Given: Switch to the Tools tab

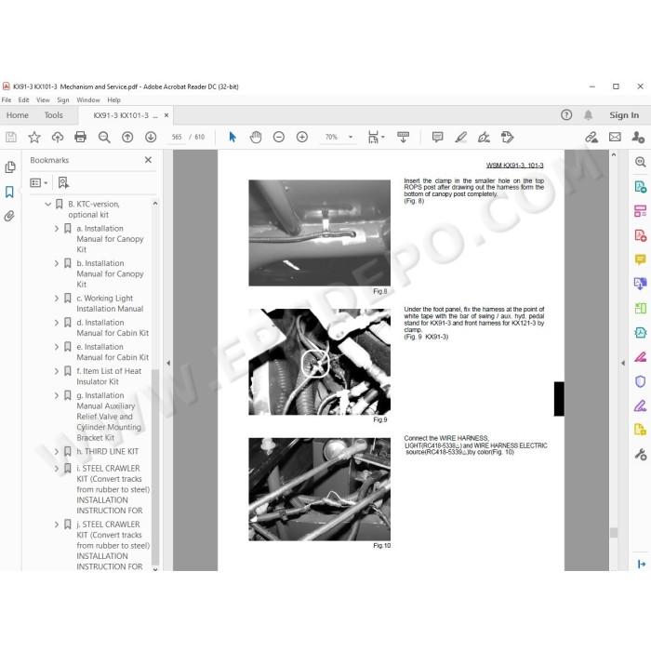Looking at the screenshot, I should coord(54,115).
